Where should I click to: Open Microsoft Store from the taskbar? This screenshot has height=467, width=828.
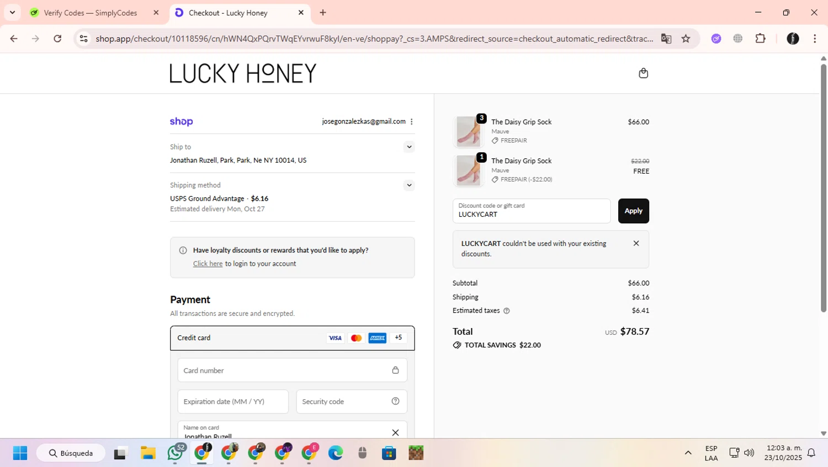389,453
